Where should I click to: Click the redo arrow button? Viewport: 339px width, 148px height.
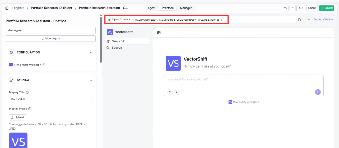(x=292, y=8)
